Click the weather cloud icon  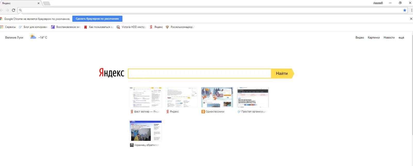33,37
